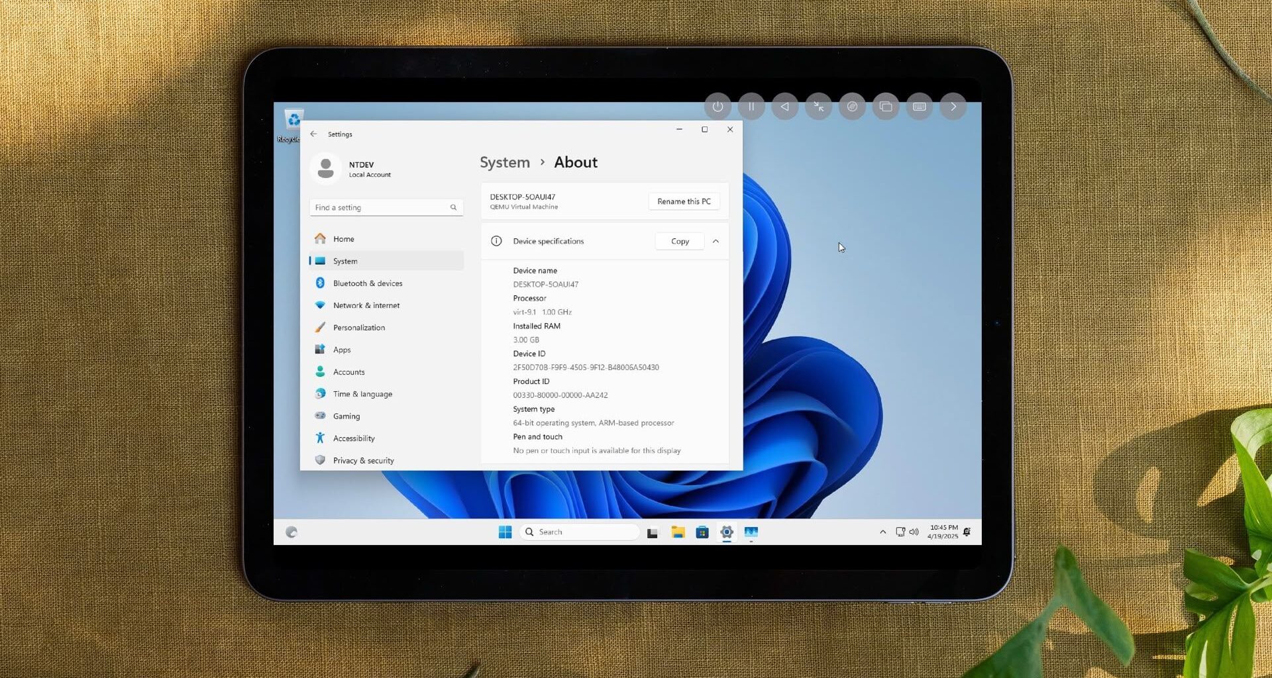The height and width of the screenshot is (678, 1272).
Task: Show the on-screen keyboard overlay button
Action: (920, 107)
